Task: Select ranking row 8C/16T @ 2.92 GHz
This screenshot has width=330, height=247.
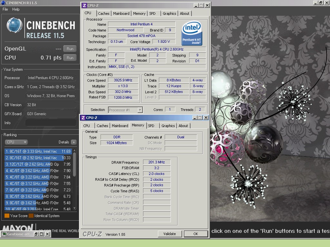Action: click(38, 158)
